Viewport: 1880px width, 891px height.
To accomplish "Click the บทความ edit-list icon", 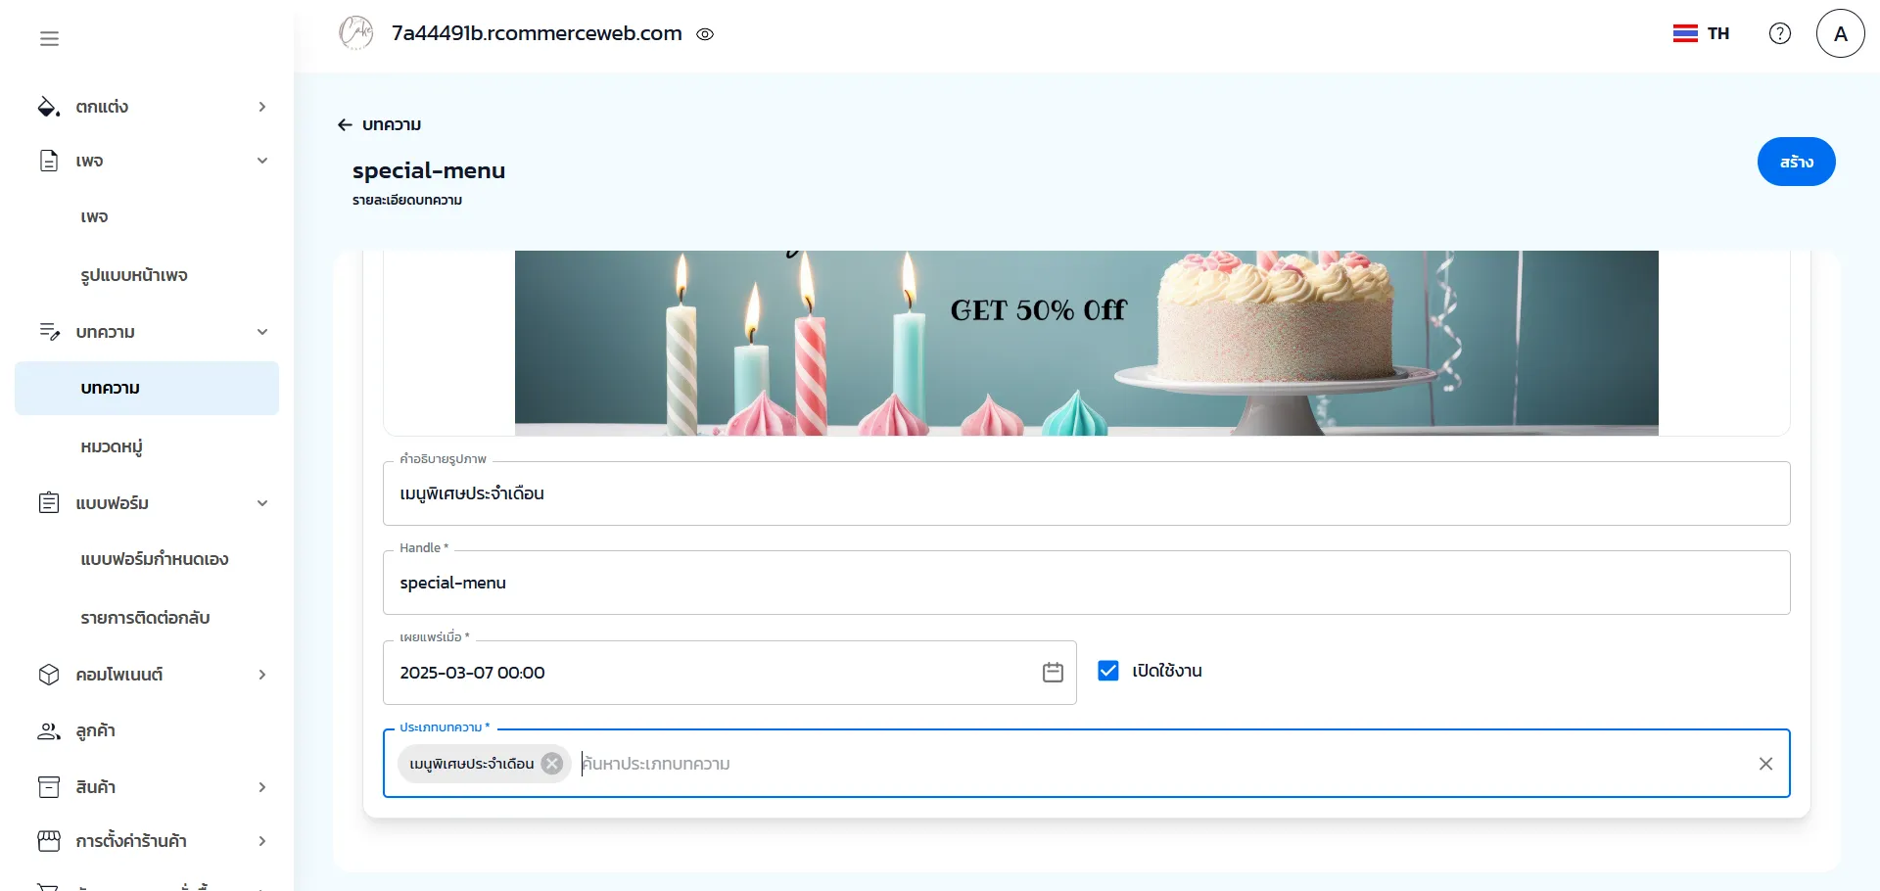I will click(x=49, y=332).
